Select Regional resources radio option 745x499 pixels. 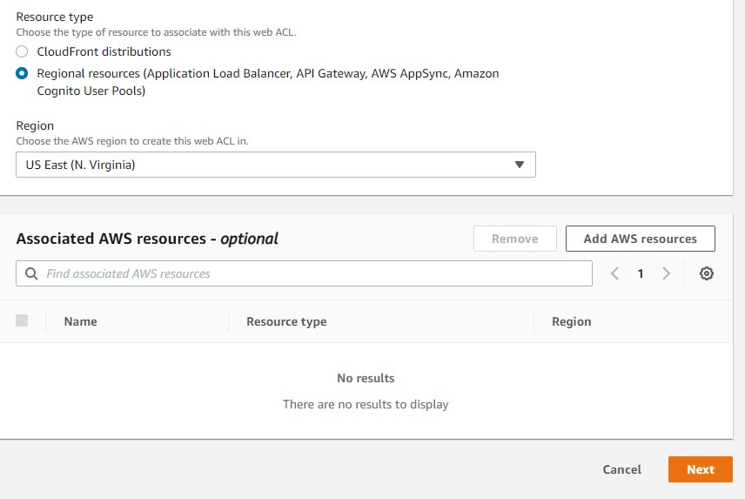22,73
